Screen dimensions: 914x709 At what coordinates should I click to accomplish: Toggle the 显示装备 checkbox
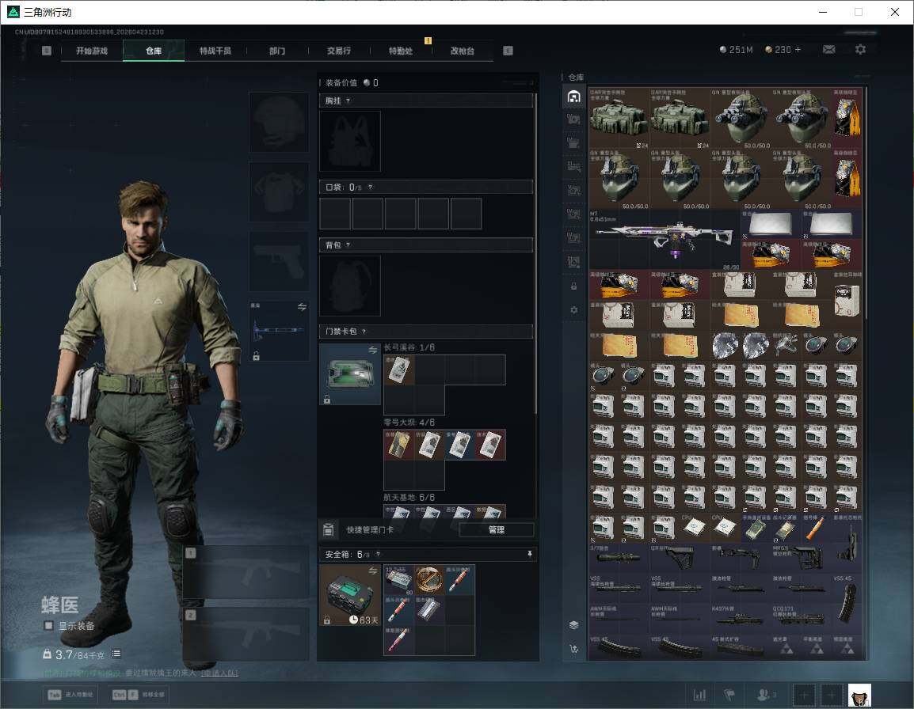click(48, 626)
